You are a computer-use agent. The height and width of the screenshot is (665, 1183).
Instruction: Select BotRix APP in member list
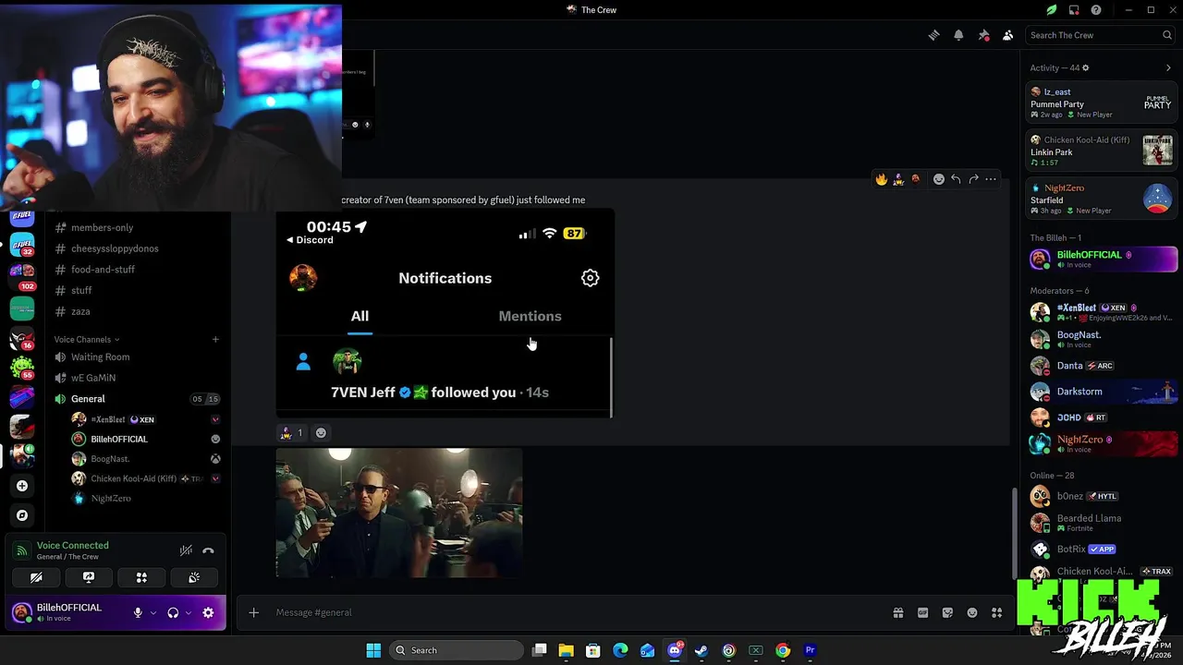tap(1102, 549)
